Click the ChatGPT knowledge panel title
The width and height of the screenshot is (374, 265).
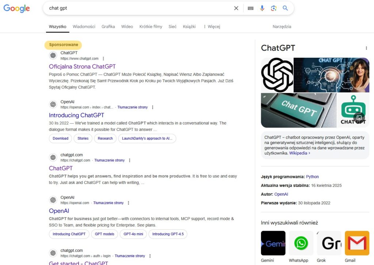pos(278,48)
